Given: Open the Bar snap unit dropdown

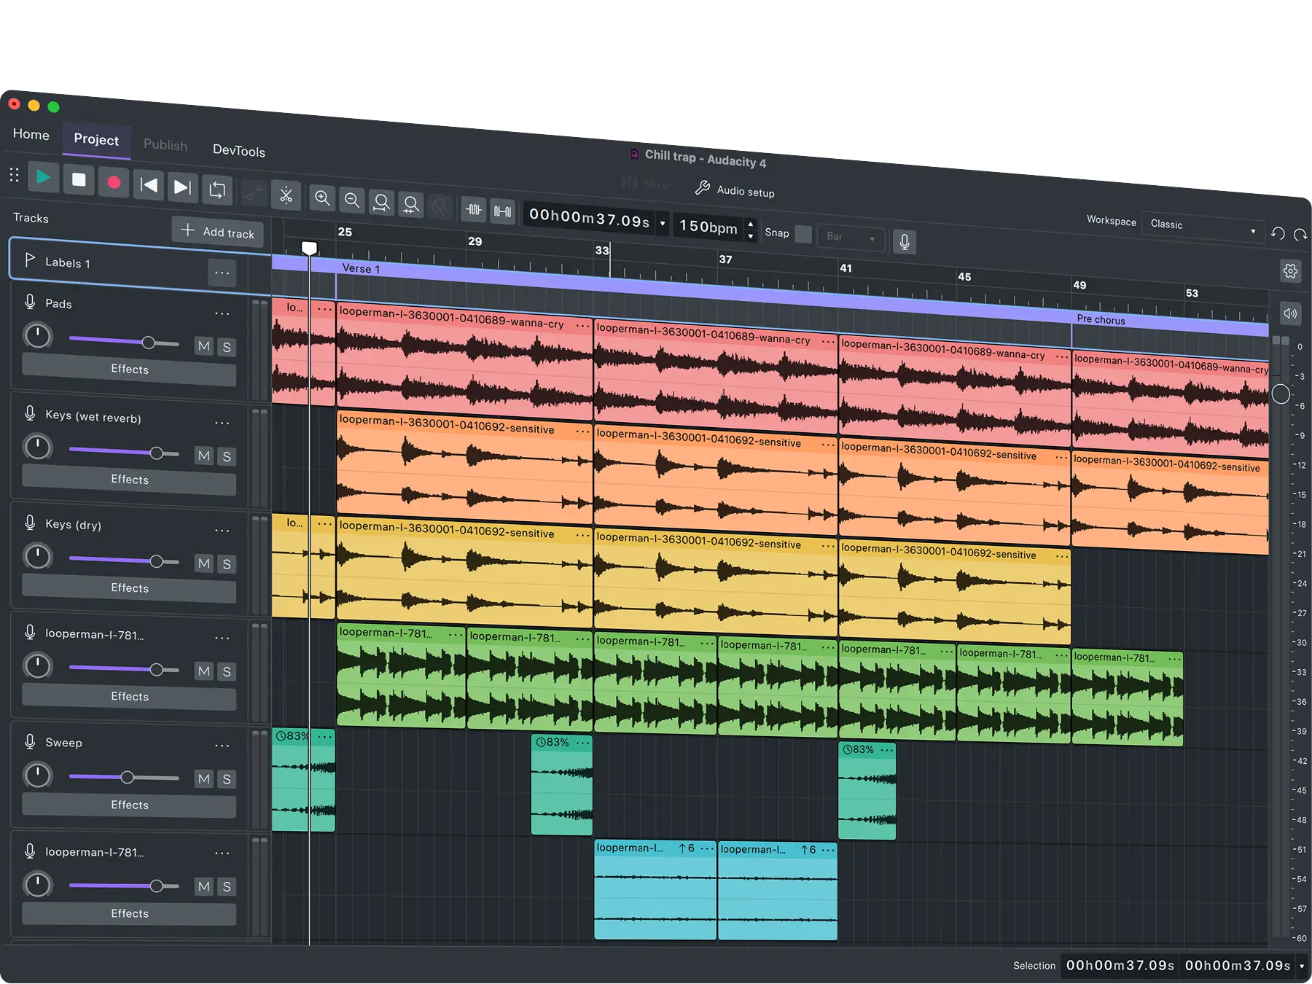Looking at the screenshot, I should (x=850, y=238).
